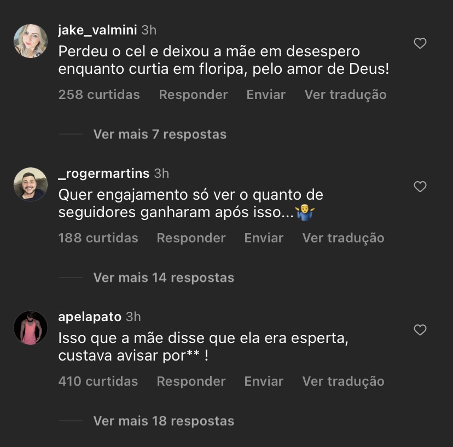Like jake_valmini's comment with heart icon
453x447 pixels.
pyautogui.click(x=420, y=43)
